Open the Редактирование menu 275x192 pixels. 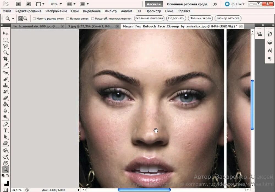28,11
